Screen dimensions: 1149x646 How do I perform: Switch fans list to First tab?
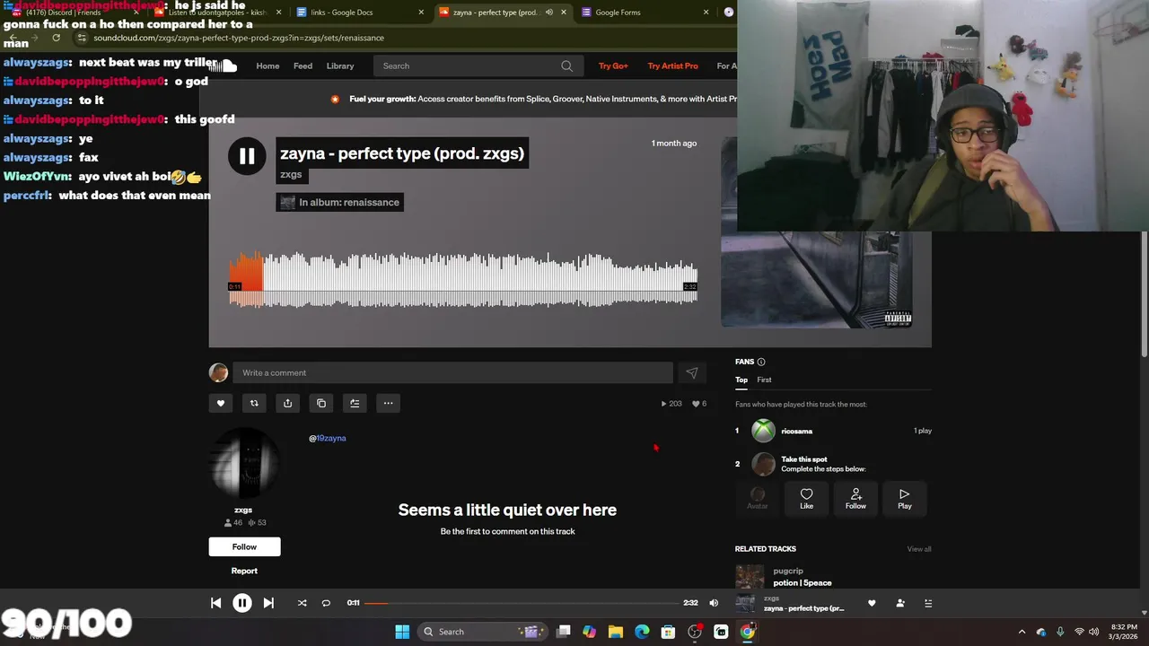tap(764, 380)
